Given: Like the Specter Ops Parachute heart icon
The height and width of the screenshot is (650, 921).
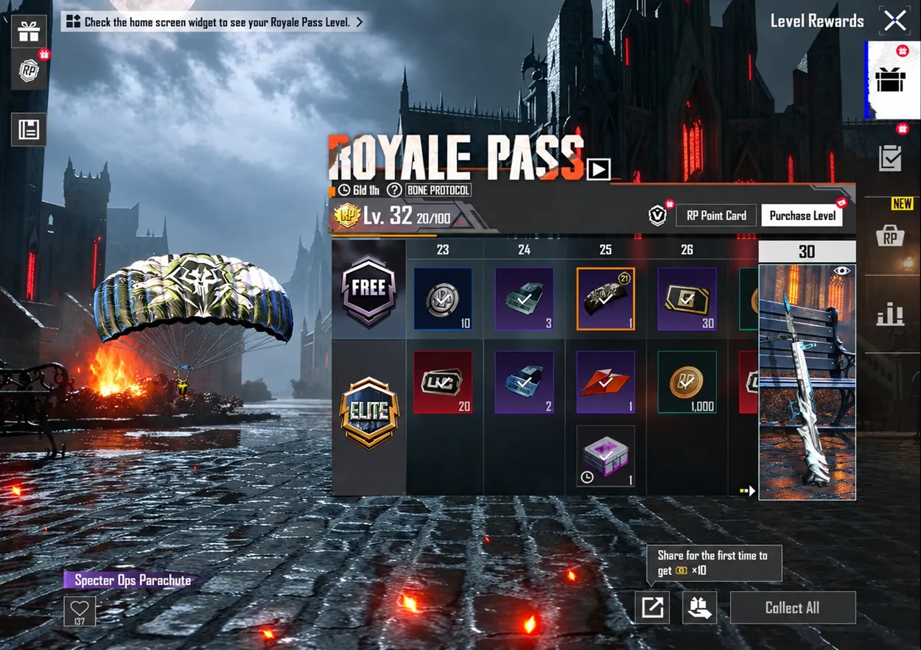Looking at the screenshot, I should (80, 612).
